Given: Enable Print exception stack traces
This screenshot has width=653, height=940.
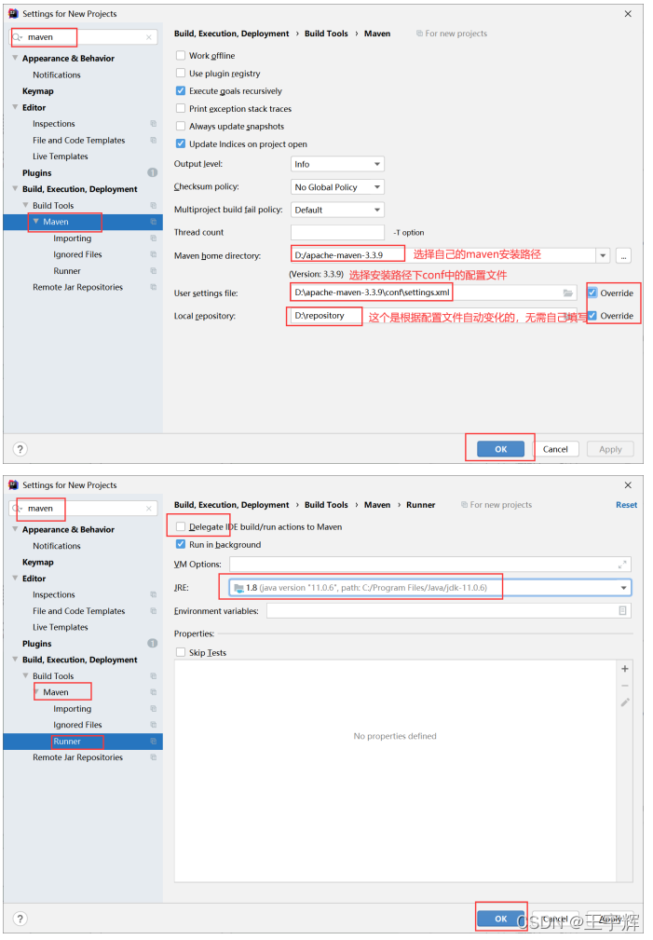Looking at the screenshot, I should tap(181, 108).
